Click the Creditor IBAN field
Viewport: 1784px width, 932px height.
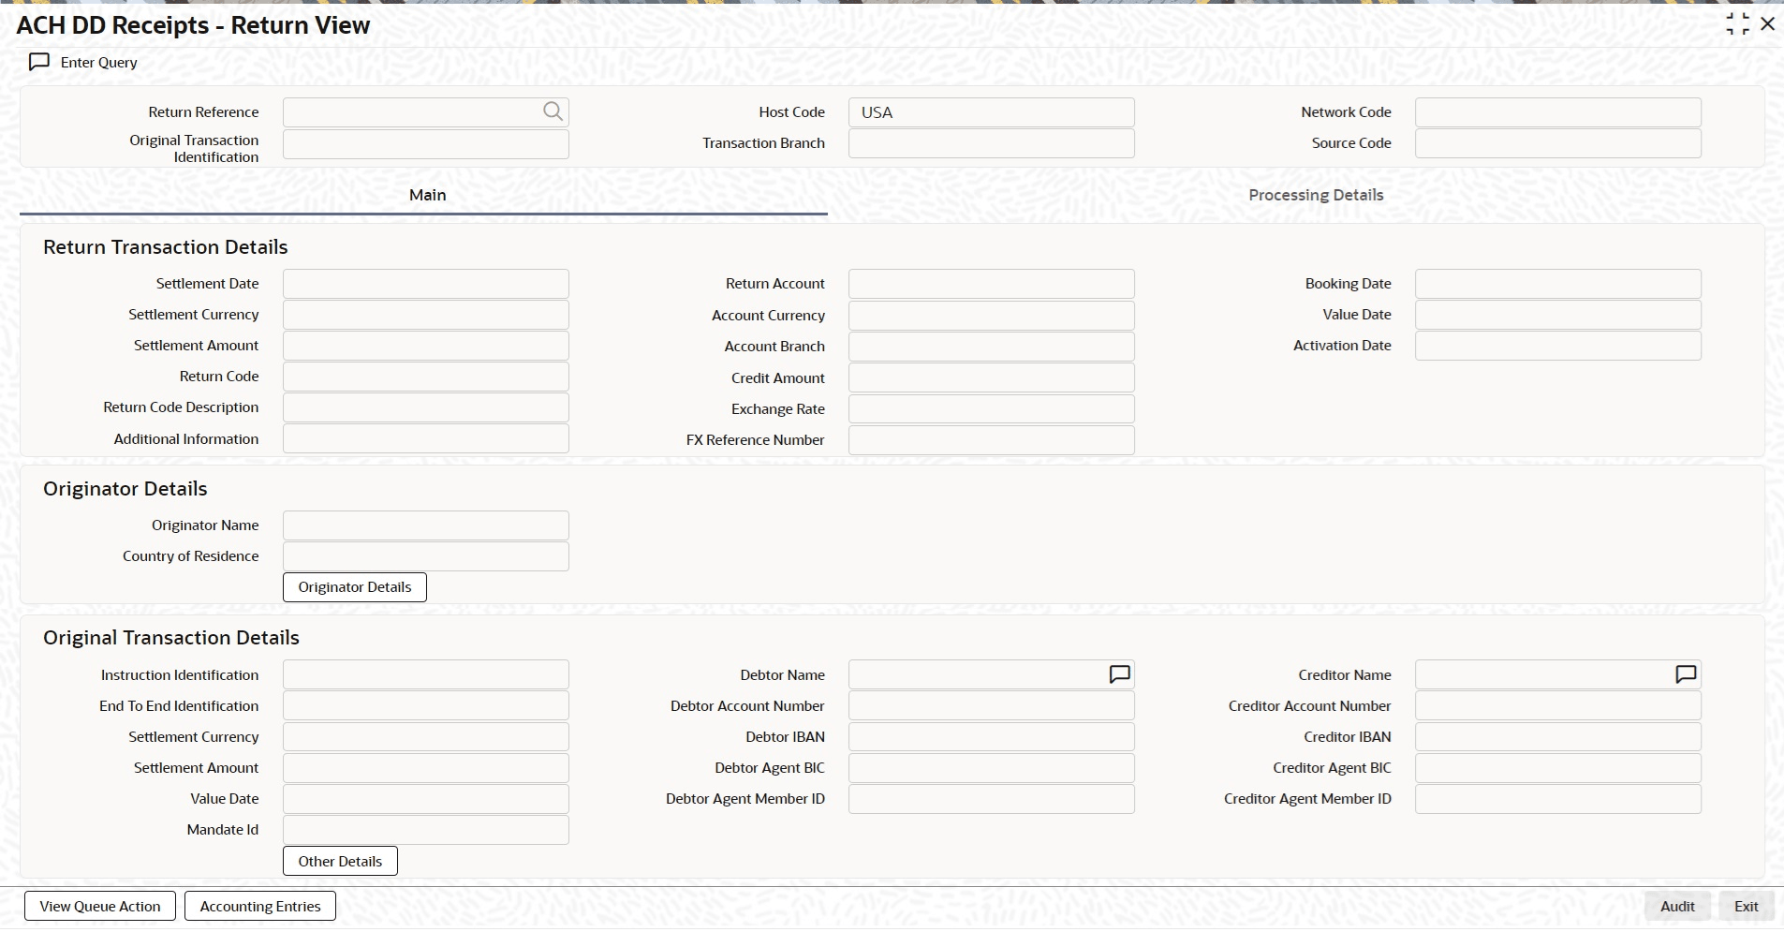pos(1558,737)
